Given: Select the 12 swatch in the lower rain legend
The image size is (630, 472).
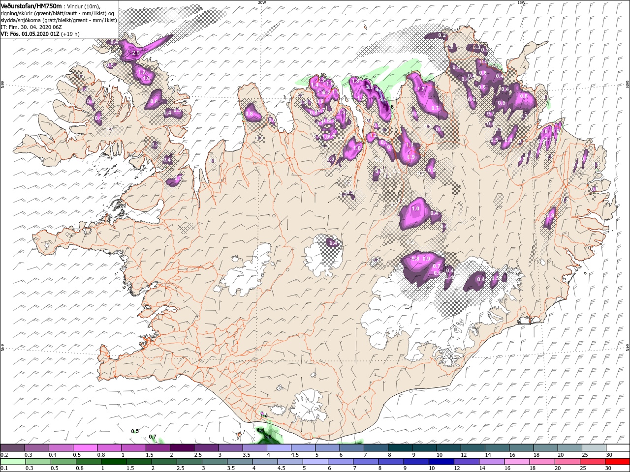Looking at the screenshot, I should tap(466, 461).
